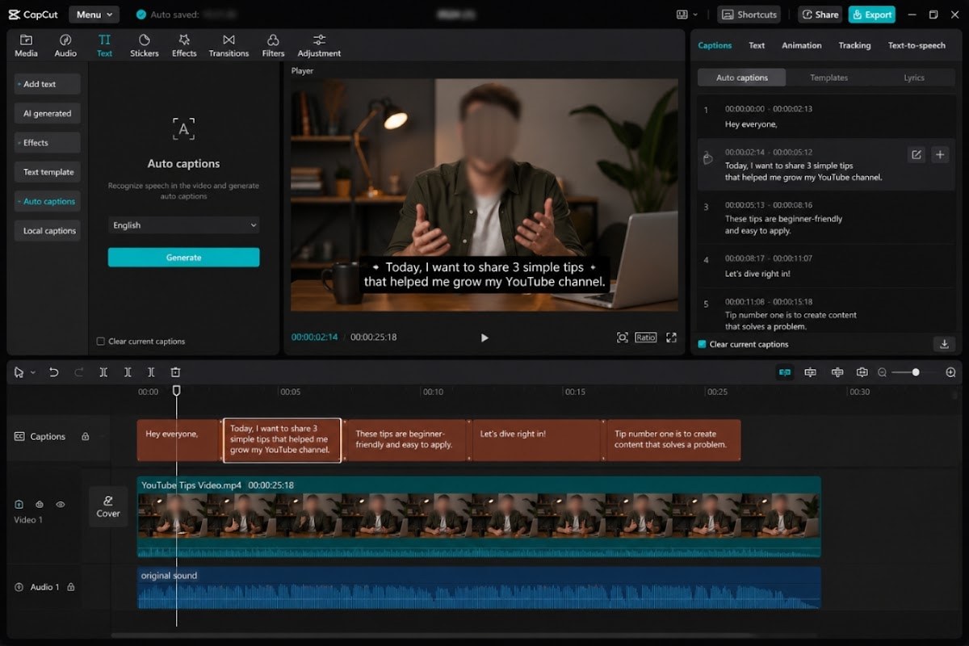This screenshot has height=646, width=969.
Task: Click the edit icon on caption 2
Action: click(x=916, y=154)
